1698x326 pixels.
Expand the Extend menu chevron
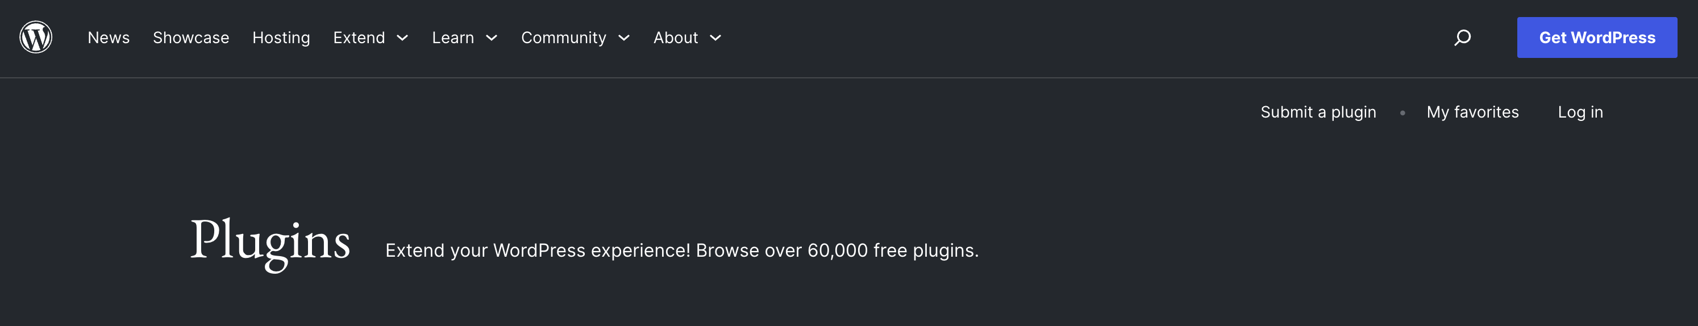coord(402,38)
